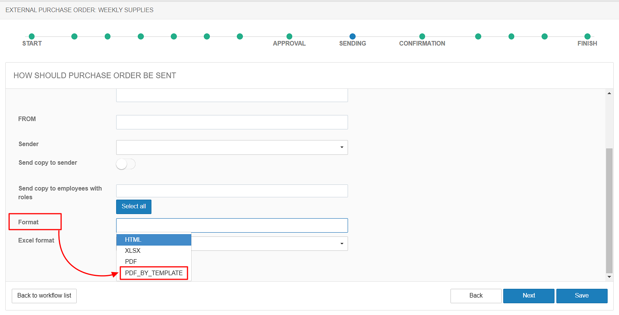Click the START workflow step marker

pyautogui.click(x=32, y=36)
